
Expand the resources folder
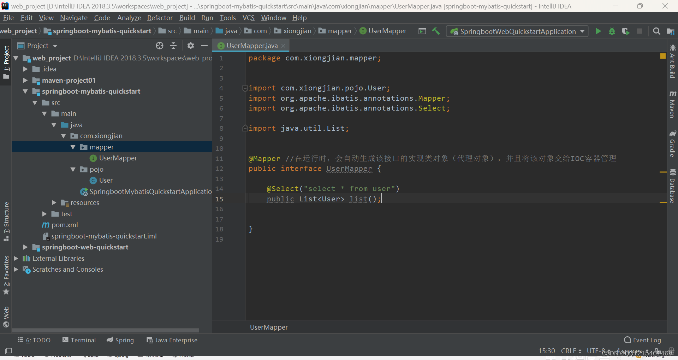(x=54, y=203)
